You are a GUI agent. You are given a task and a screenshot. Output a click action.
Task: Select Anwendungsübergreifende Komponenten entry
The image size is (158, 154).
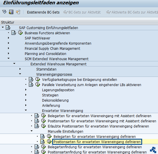tap(58, 43)
